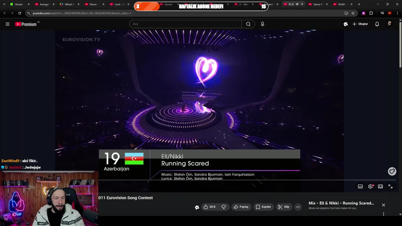
Task: Go back in browser history
Action: (4, 13)
